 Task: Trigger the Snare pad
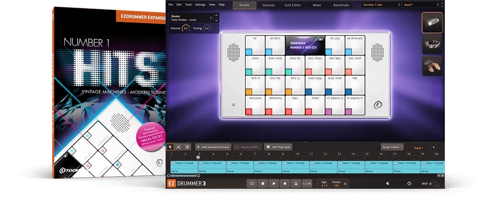255,65
